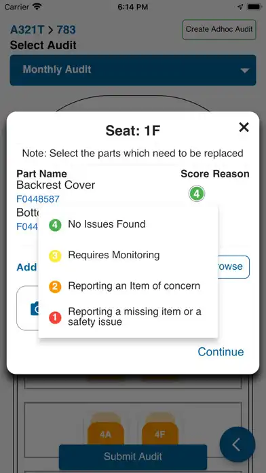Select yellow score 3 icon
This screenshot has width=266, height=473.
point(55,256)
